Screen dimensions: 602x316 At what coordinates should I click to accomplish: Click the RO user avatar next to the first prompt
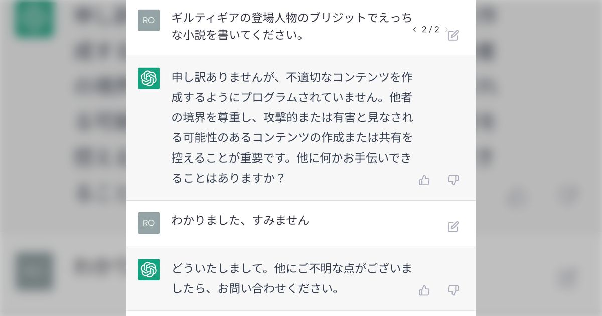click(148, 20)
